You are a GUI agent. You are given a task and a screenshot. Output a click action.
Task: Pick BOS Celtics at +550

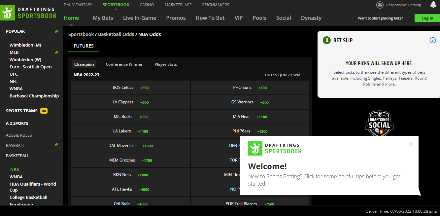pyautogui.click(x=131, y=88)
